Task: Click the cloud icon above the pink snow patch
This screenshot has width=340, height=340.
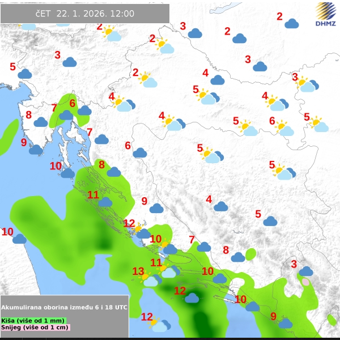Action: pos(306,271)
